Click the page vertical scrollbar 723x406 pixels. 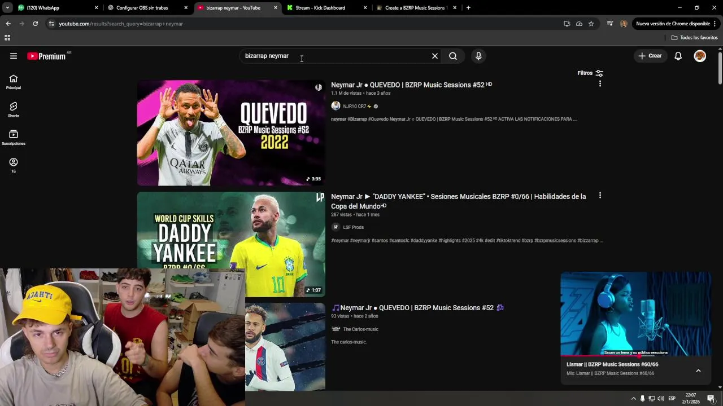click(x=720, y=69)
